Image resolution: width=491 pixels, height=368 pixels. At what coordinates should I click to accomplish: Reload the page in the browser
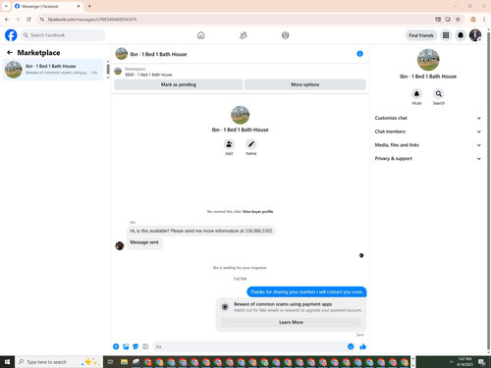click(28, 20)
